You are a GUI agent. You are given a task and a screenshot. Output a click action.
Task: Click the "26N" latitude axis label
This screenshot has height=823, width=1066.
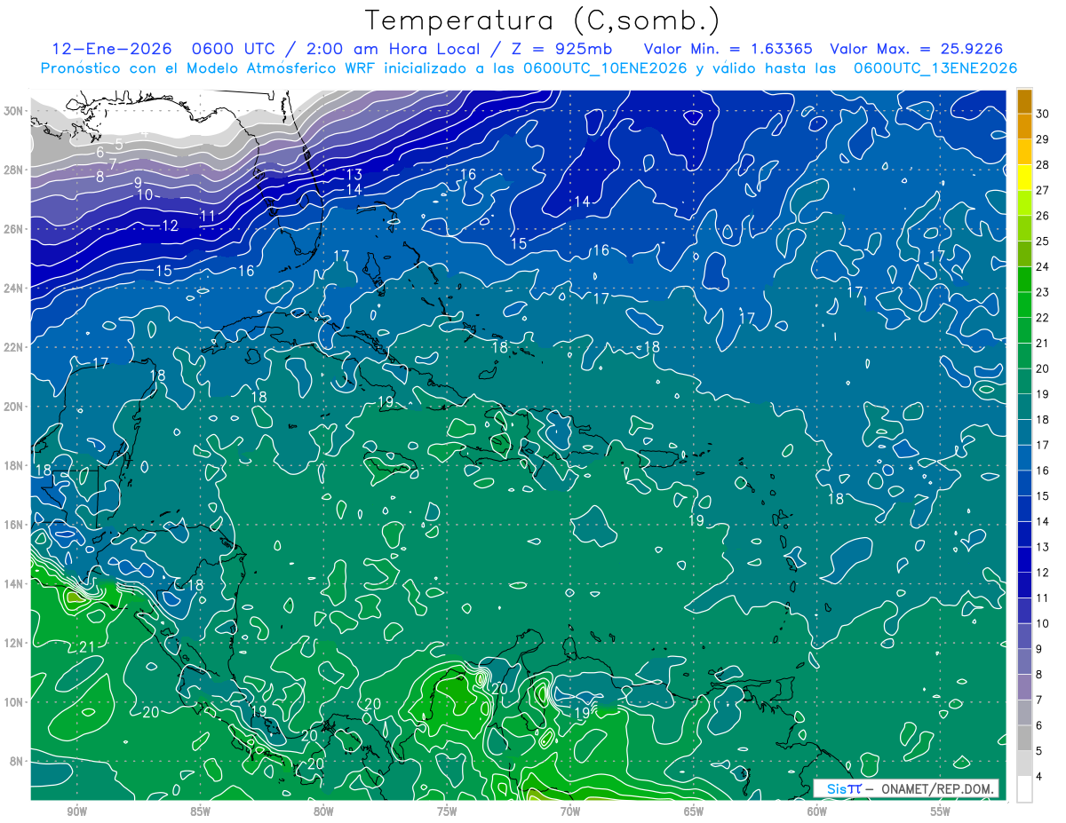point(14,229)
